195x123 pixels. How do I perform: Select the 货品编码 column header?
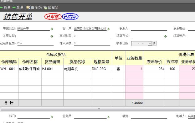[52, 62]
